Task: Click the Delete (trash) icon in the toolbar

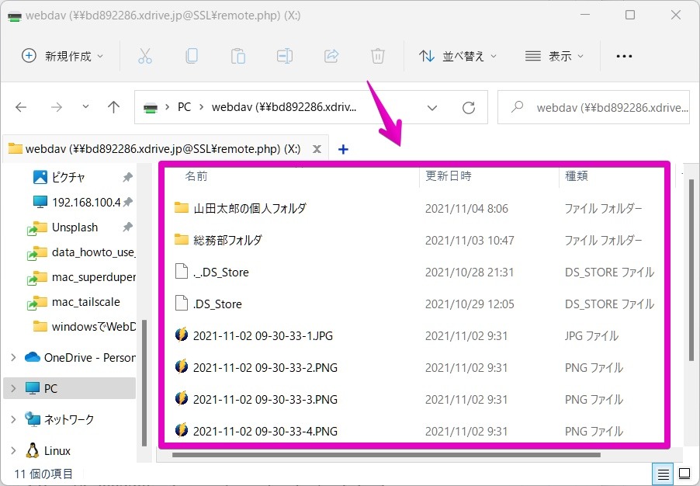Action: (x=377, y=55)
